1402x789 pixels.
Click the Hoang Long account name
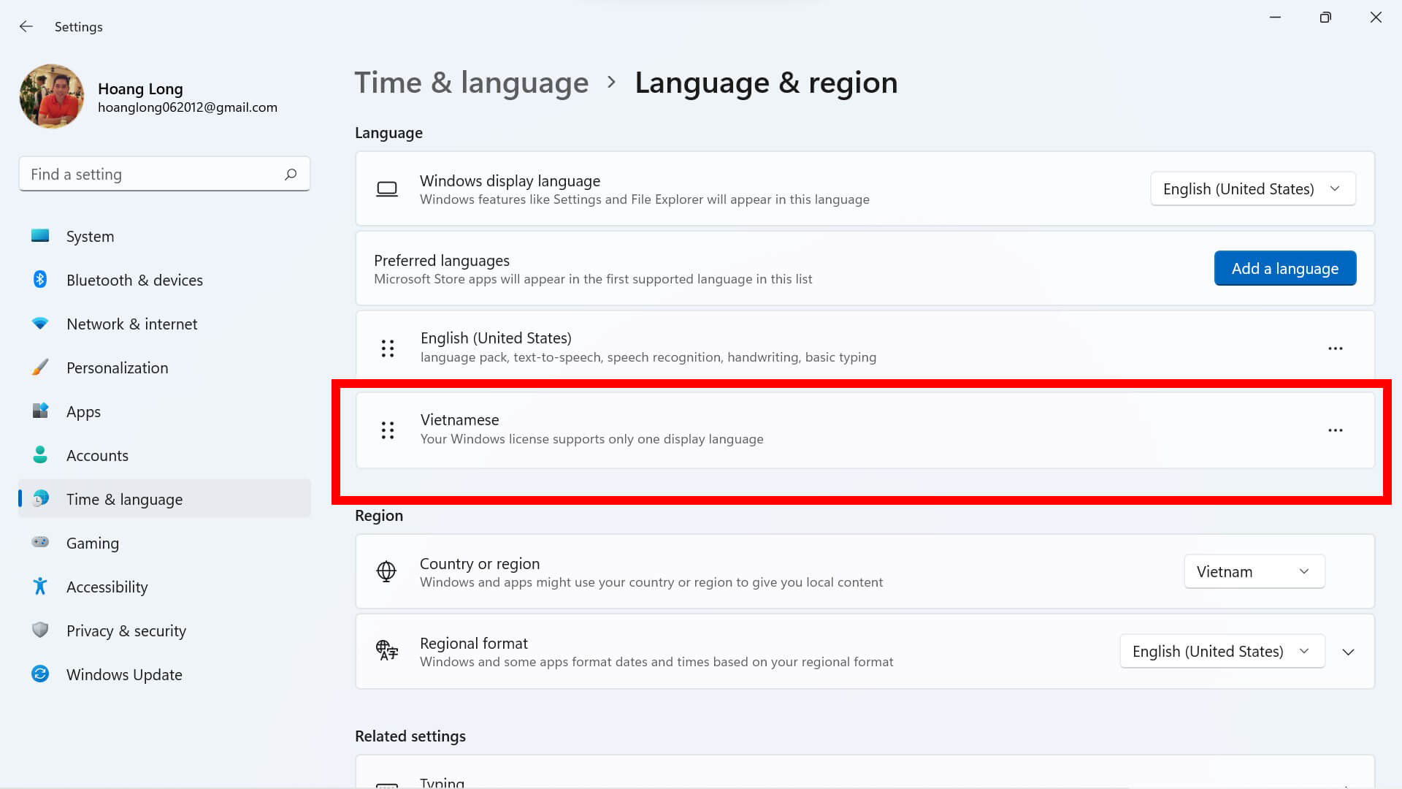pos(140,88)
